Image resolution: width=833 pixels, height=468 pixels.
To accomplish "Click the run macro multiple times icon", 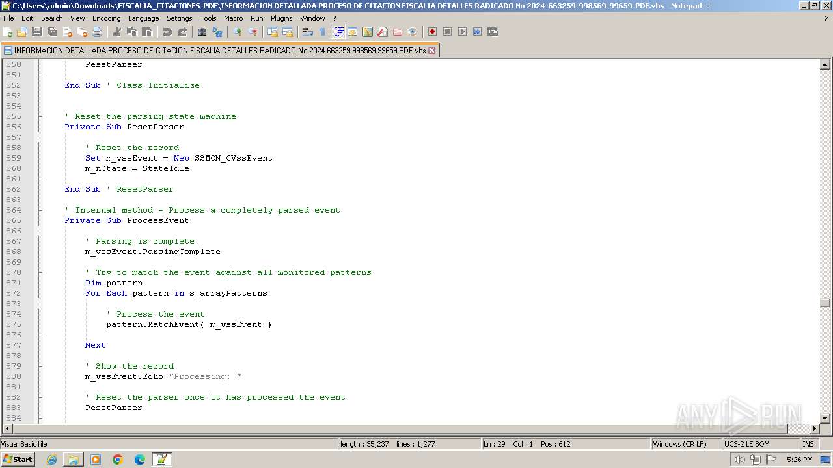I will coord(478,32).
